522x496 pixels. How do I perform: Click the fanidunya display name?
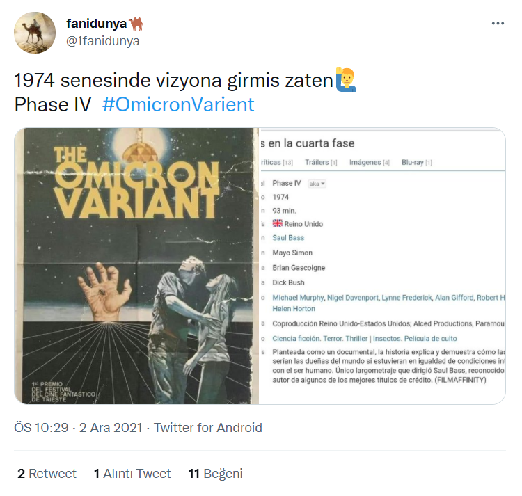coord(97,24)
